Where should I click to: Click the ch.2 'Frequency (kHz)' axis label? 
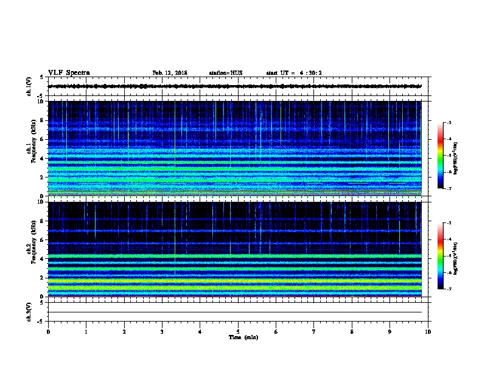coord(33,242)
